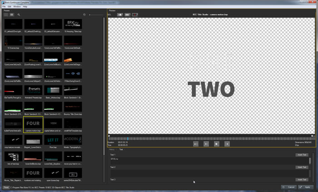Click the in-point marker on timeline
318x192 pixels.
point(109,136)
